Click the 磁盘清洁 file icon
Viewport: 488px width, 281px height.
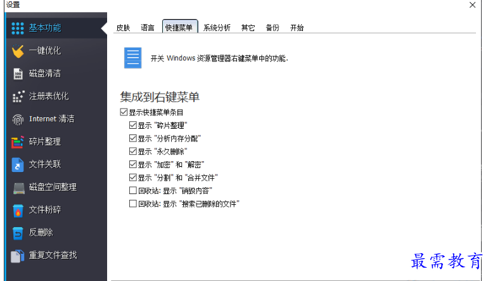[x=18, y=74]
